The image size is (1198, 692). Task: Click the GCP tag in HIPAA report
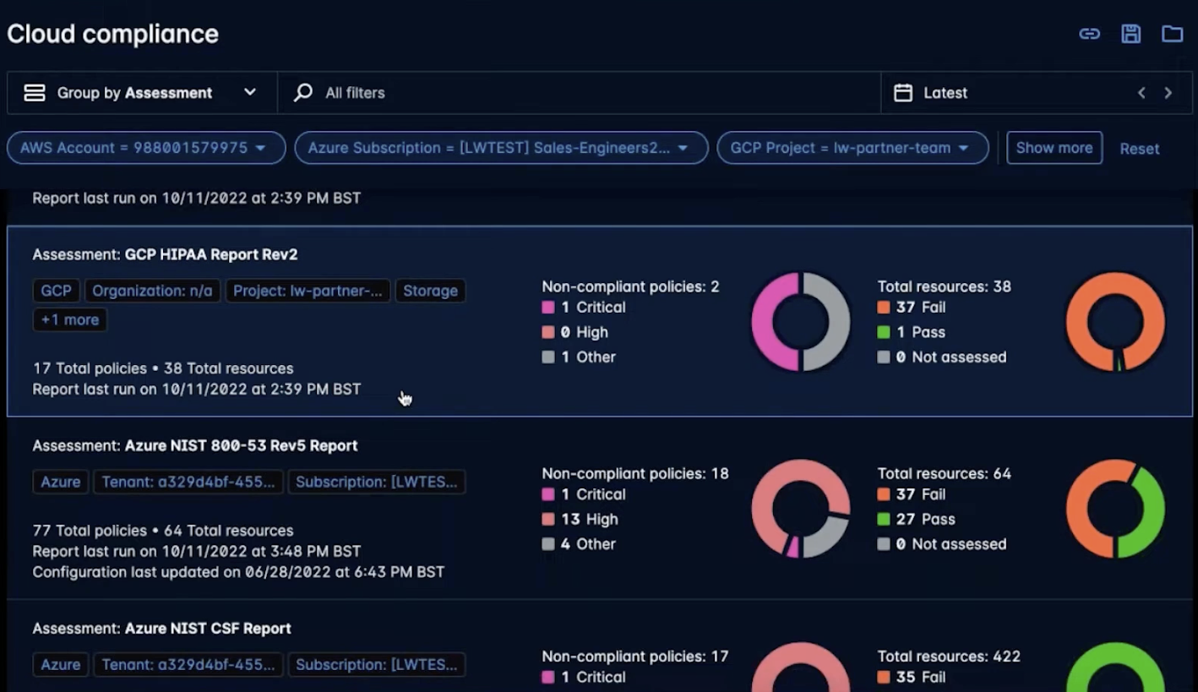click(x=57, y=291)
